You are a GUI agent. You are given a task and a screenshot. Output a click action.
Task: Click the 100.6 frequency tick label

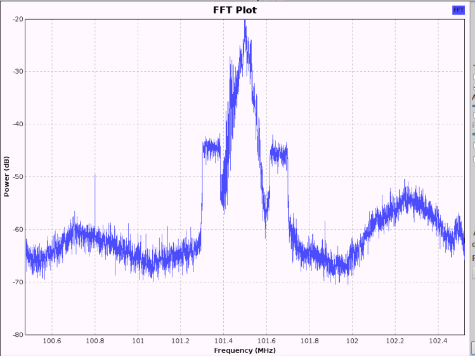(52, 341)
